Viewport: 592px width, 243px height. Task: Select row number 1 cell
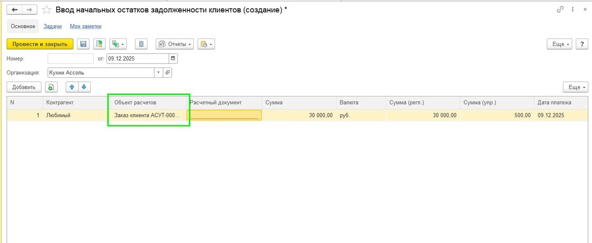click(x=25, y=115)
